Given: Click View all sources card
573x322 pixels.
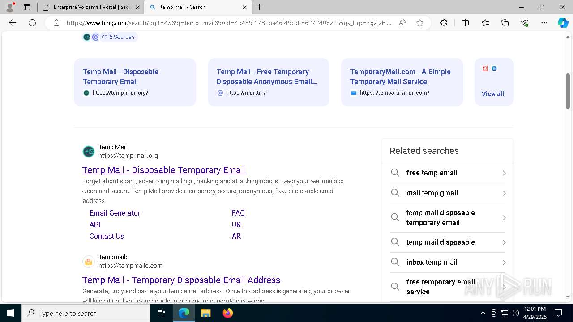Looking at the screenshot, I should [x=494, y=82].
